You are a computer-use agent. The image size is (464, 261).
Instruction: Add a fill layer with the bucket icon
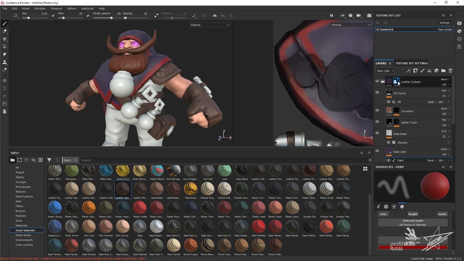pos(429,71)
